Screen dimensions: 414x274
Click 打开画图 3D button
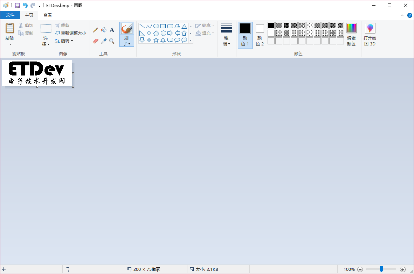pyautogui.click(x=370, y=35)
